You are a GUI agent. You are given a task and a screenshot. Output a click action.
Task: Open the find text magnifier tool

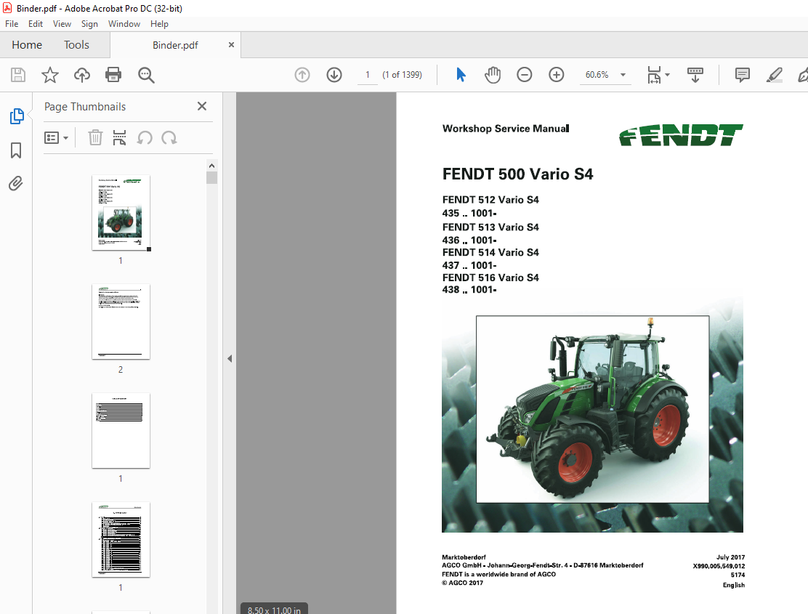[x=146, y=75]
